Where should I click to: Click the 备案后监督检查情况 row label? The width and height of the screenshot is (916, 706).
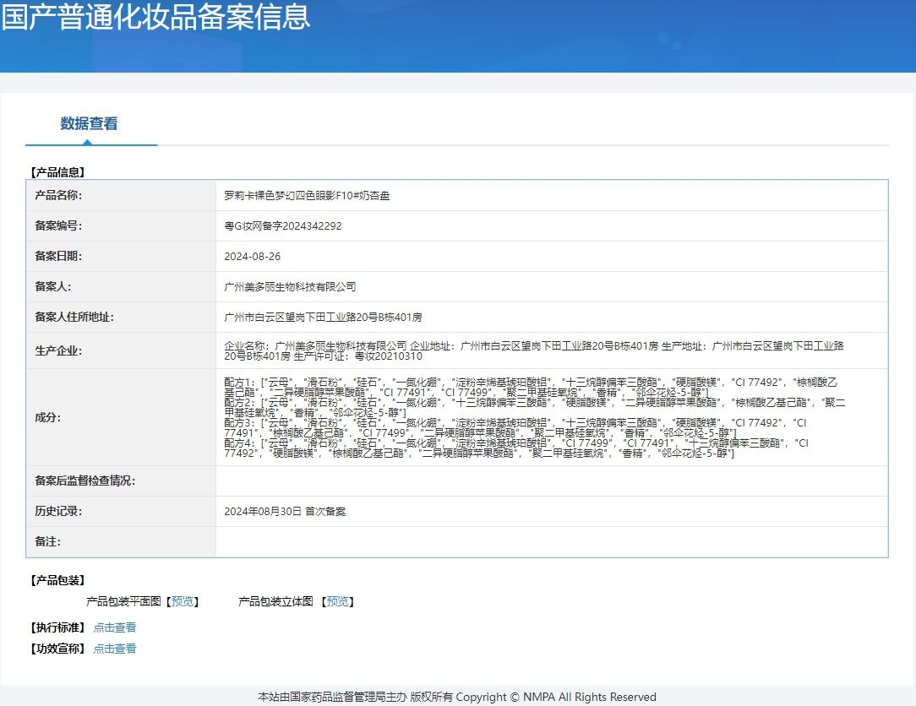(x=85, y=481)
